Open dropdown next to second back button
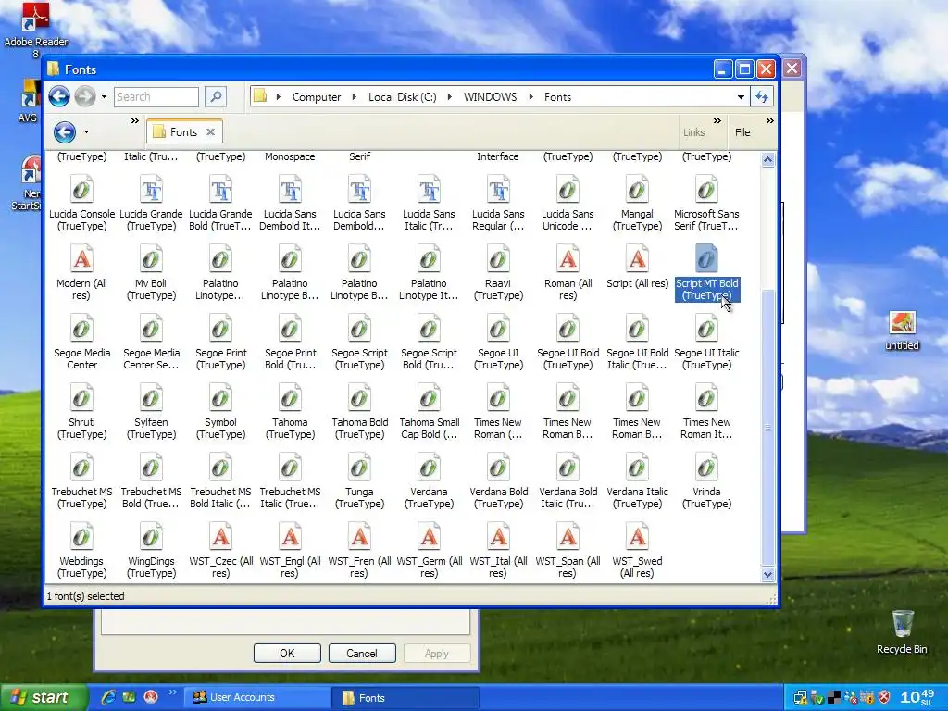This screenshot has width=948, height=711. tap(86, 131)
